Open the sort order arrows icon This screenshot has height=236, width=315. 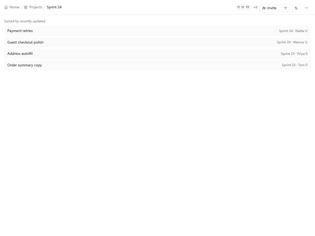[x=296, y=8]
